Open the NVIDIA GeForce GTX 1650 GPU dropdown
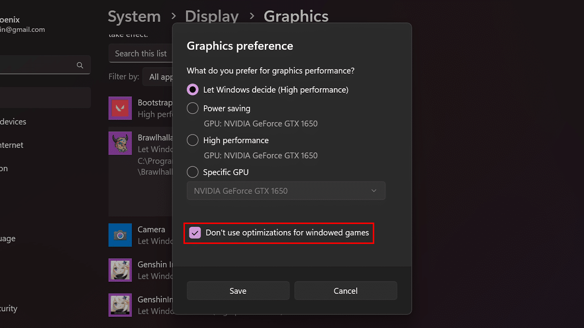This screenshot has height=328, width=584. (286, 190)
